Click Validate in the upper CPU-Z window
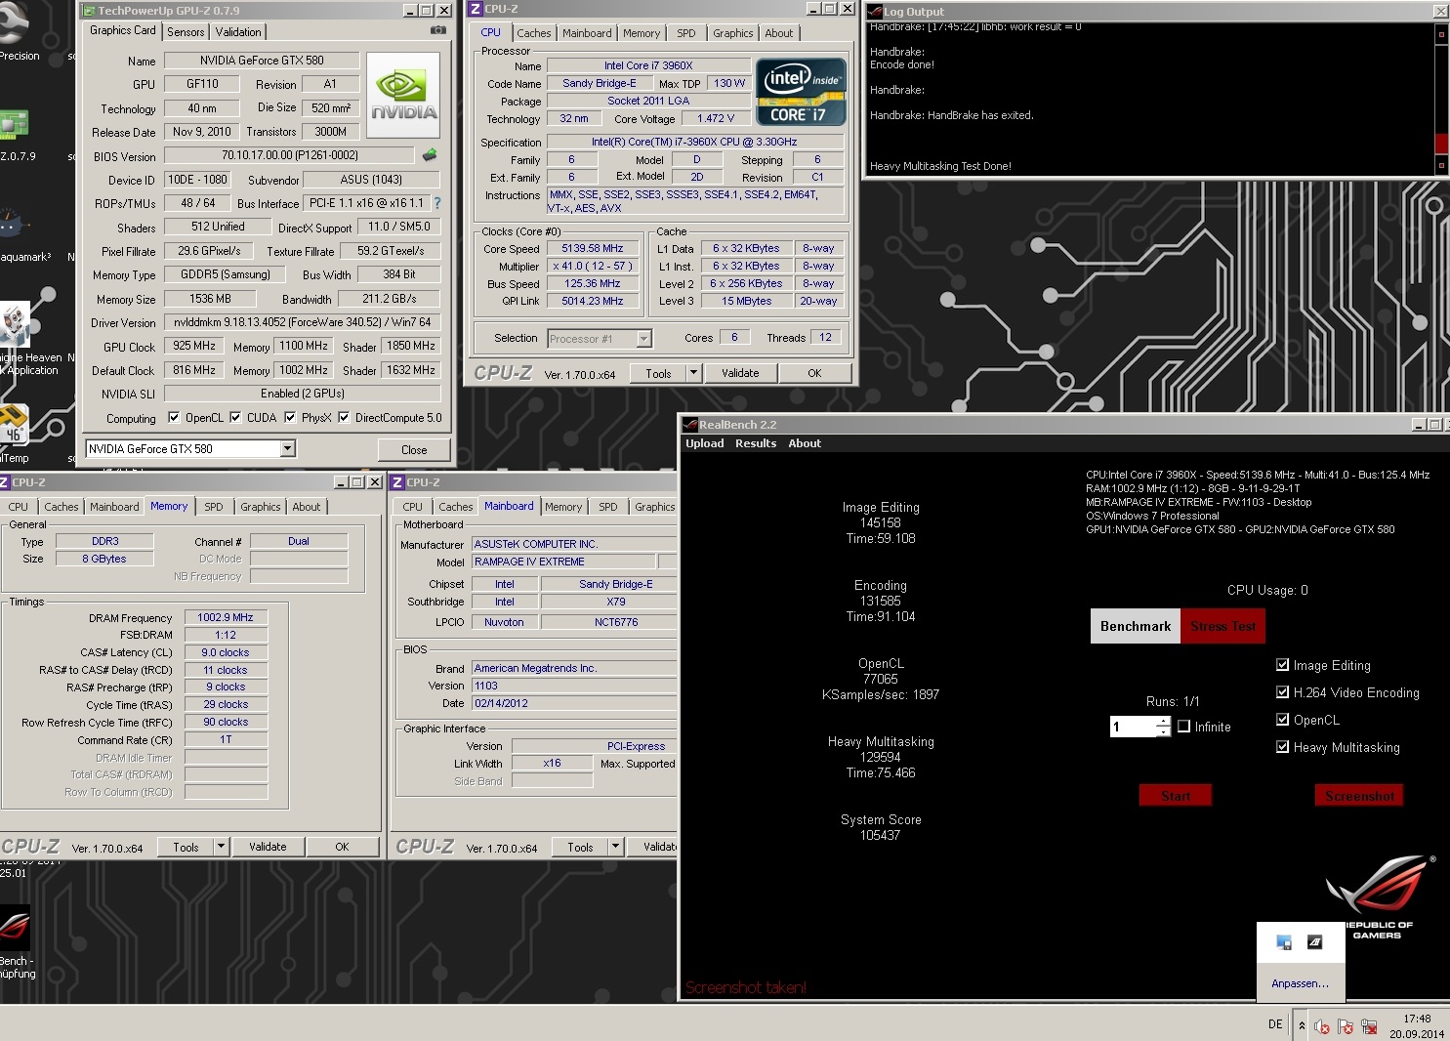1450x1041 pixels. (740, 373)
